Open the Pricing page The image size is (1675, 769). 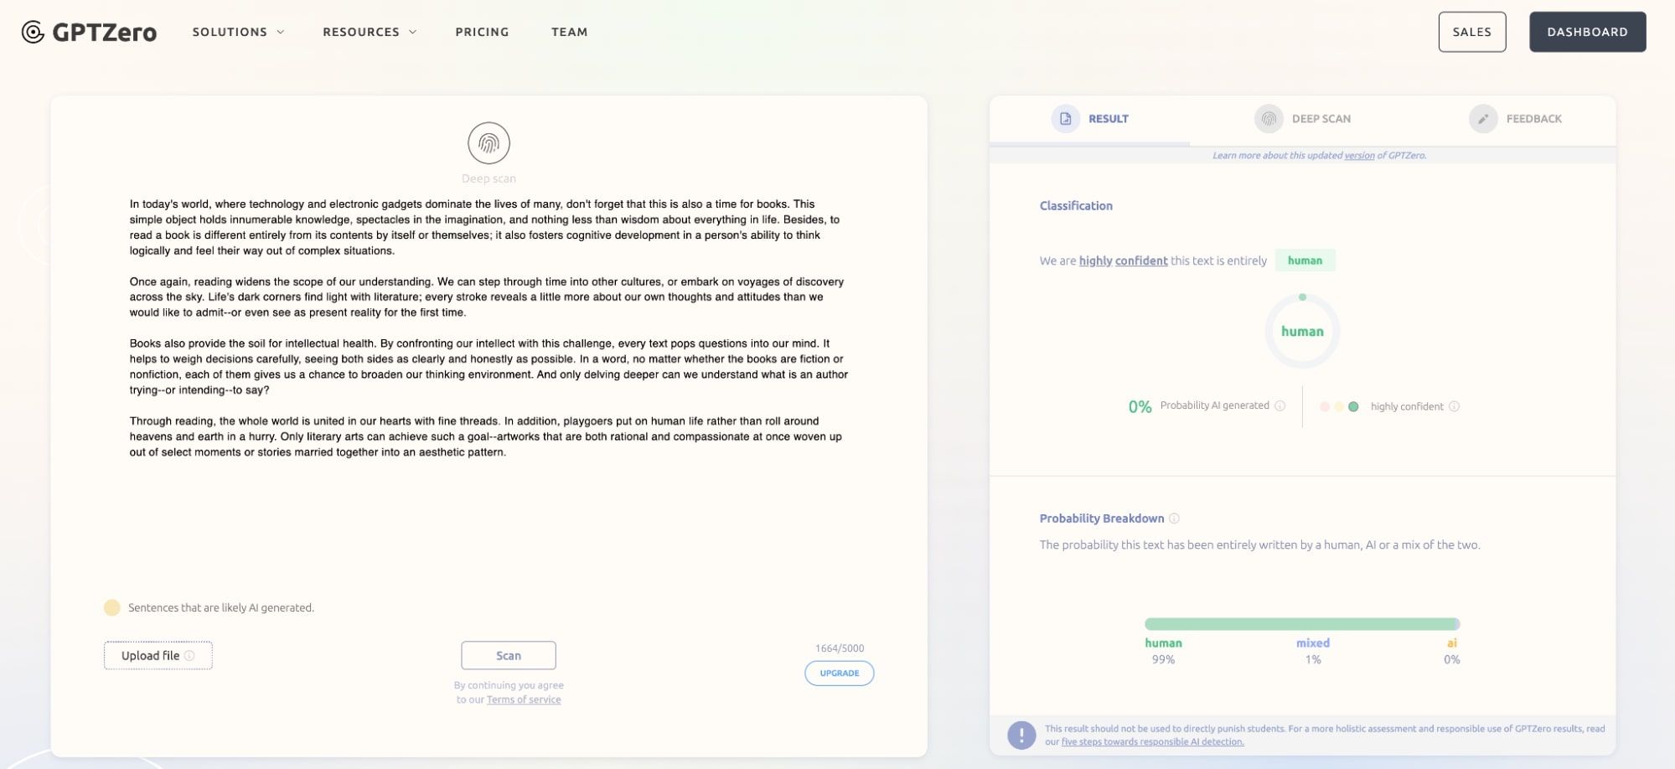click(x=482, y=32)
